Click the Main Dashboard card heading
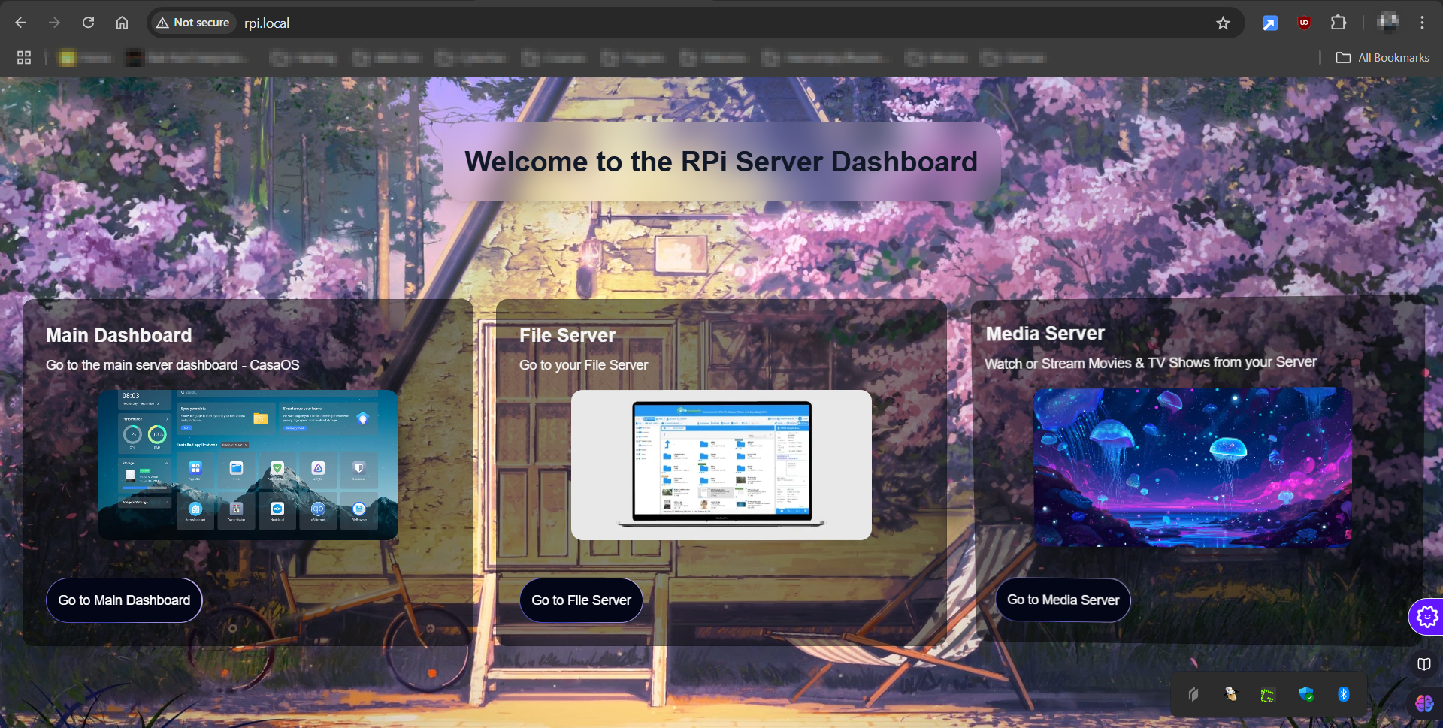Image resolution: width=1443 pixels, height=728 pixels. pyautogui.click(x=119, y=335)
